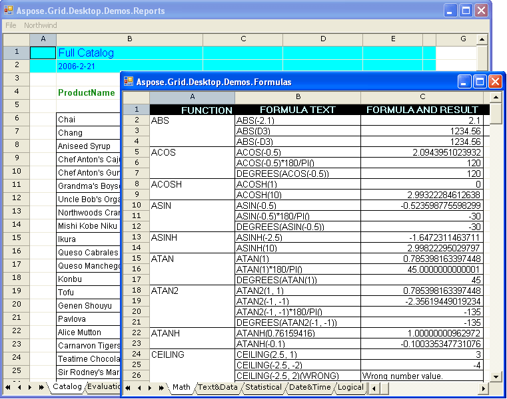
Task: Click the ProductName header cell
Action: pyautogui.click(x=88, y=92)
